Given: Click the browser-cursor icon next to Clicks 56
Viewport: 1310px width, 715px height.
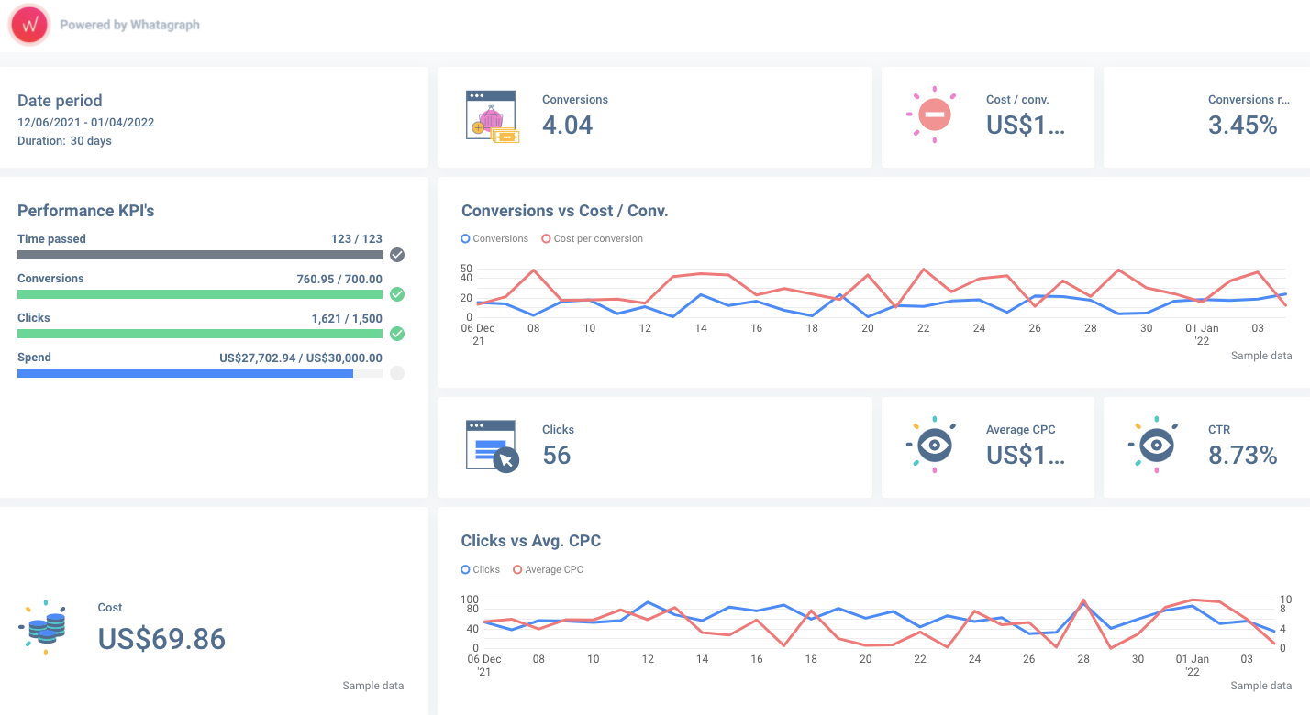Looking at the screenshot, I should (491, 446).
